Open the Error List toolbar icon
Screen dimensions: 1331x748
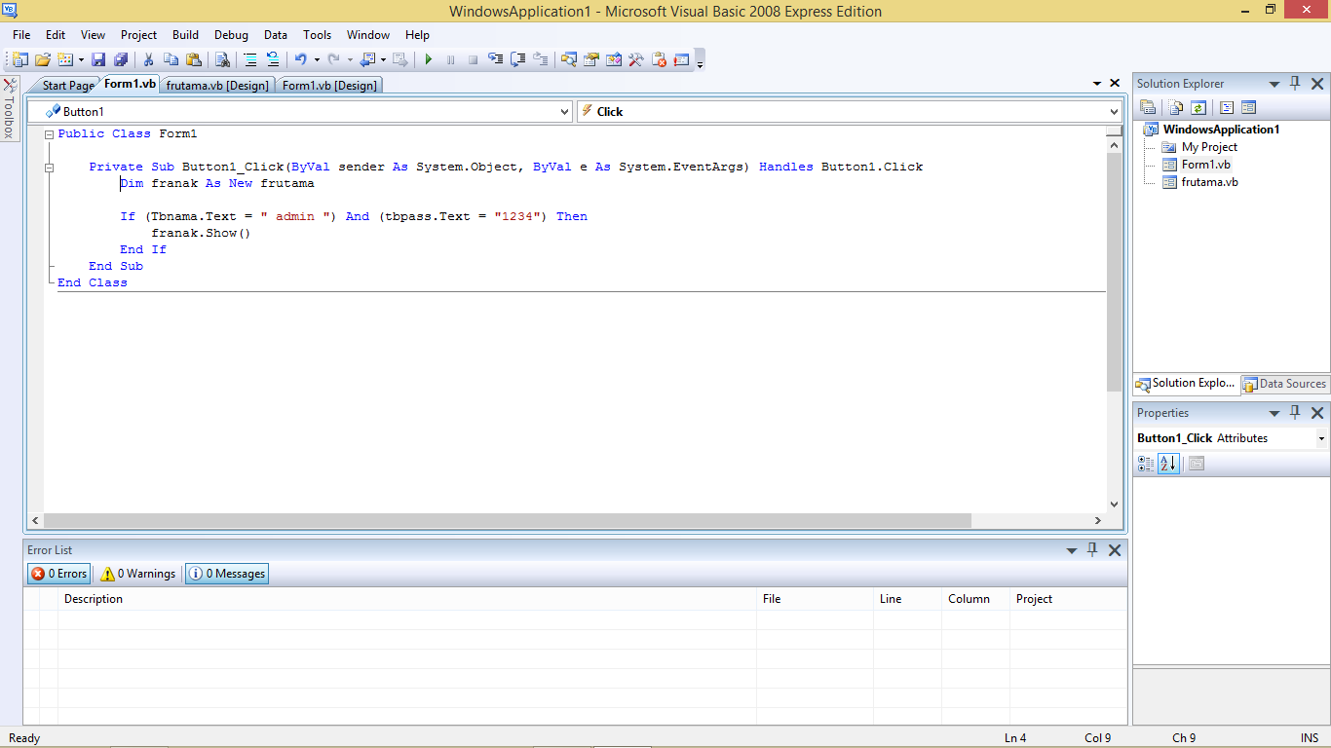click(659, 59)
